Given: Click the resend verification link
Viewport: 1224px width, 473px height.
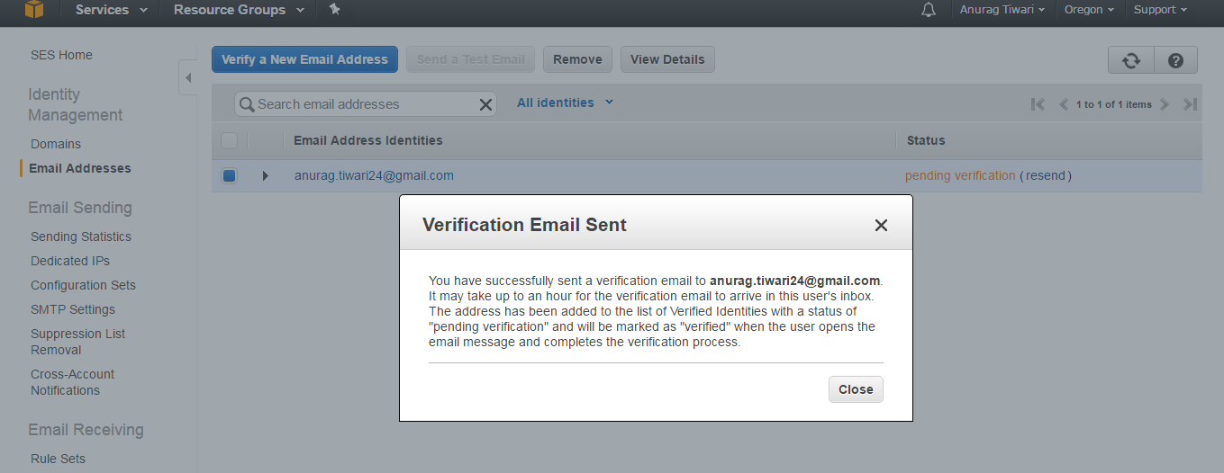Looking at the screenshot, I should point(1046,176).
